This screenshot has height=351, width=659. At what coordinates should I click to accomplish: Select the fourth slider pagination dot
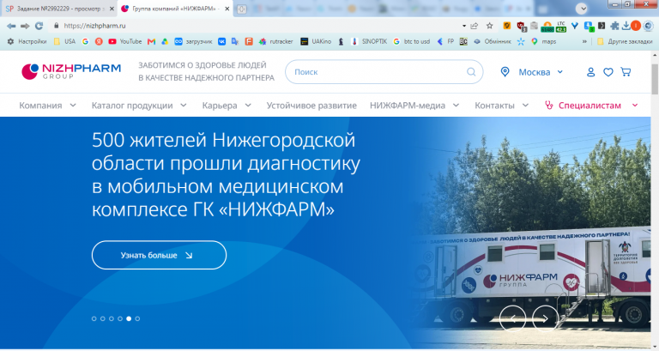point(120,318)
